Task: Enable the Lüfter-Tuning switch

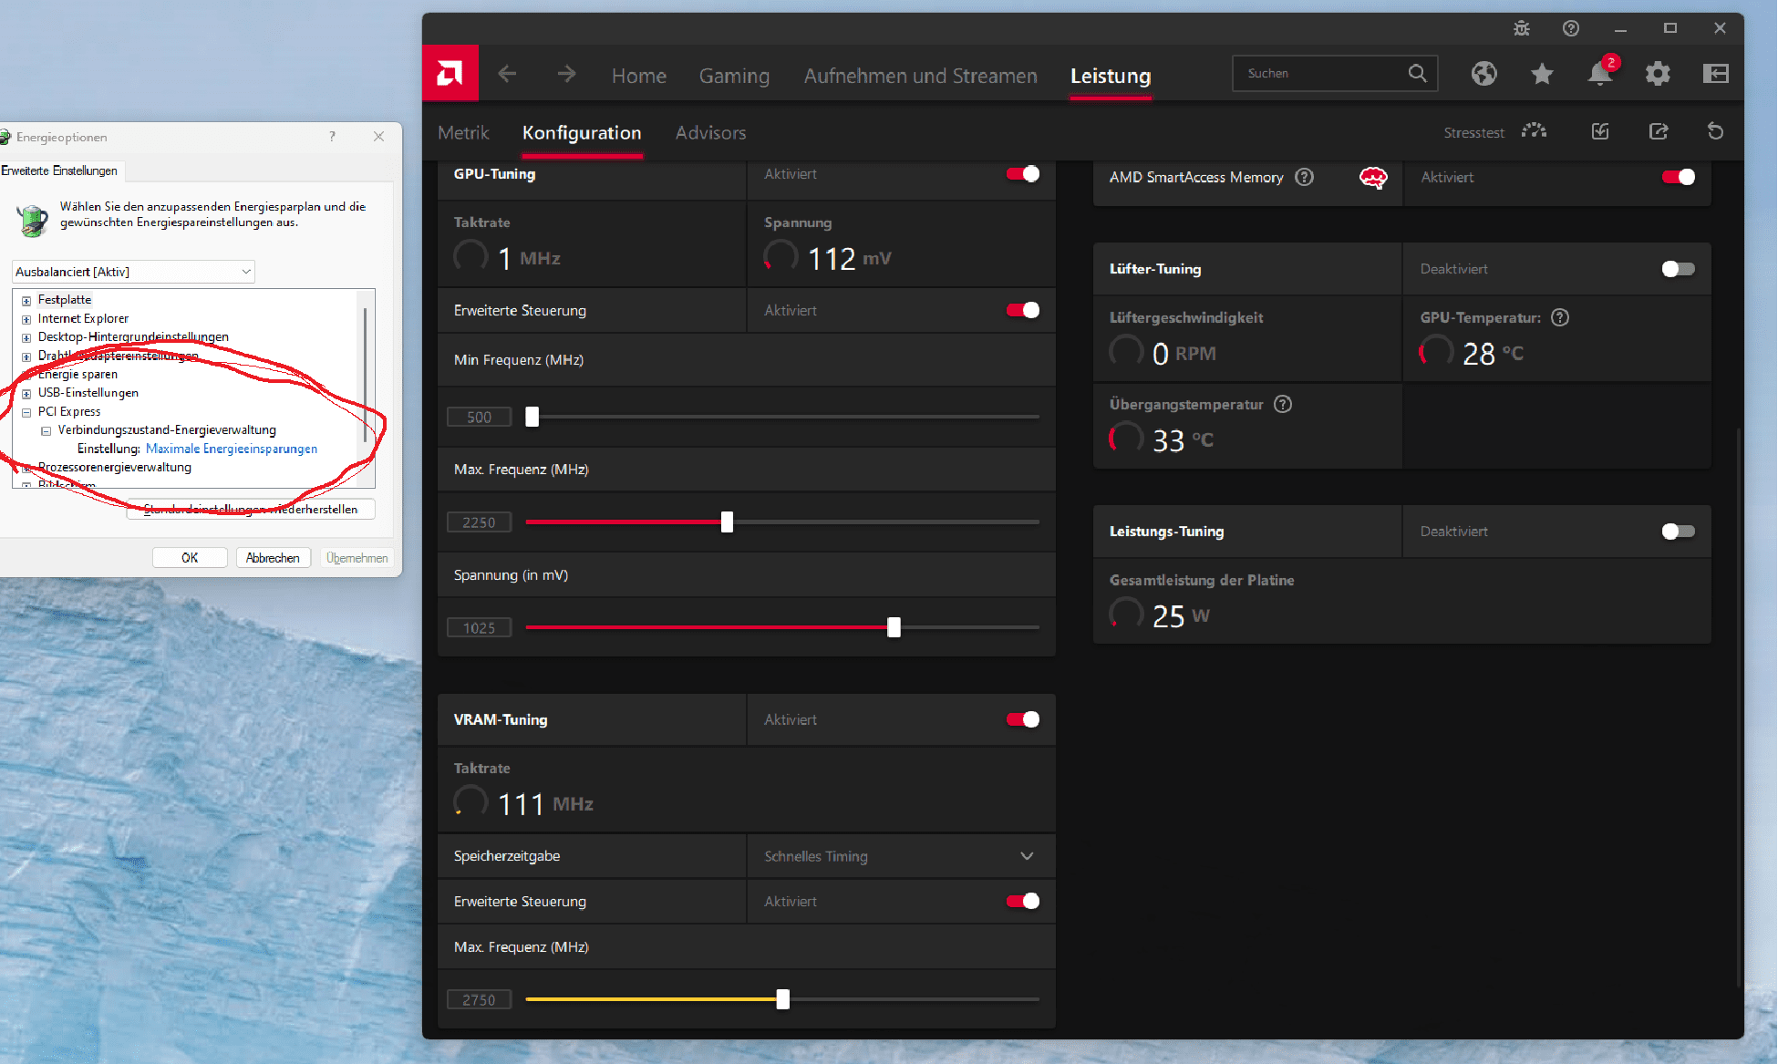Action: point(1679,269)
